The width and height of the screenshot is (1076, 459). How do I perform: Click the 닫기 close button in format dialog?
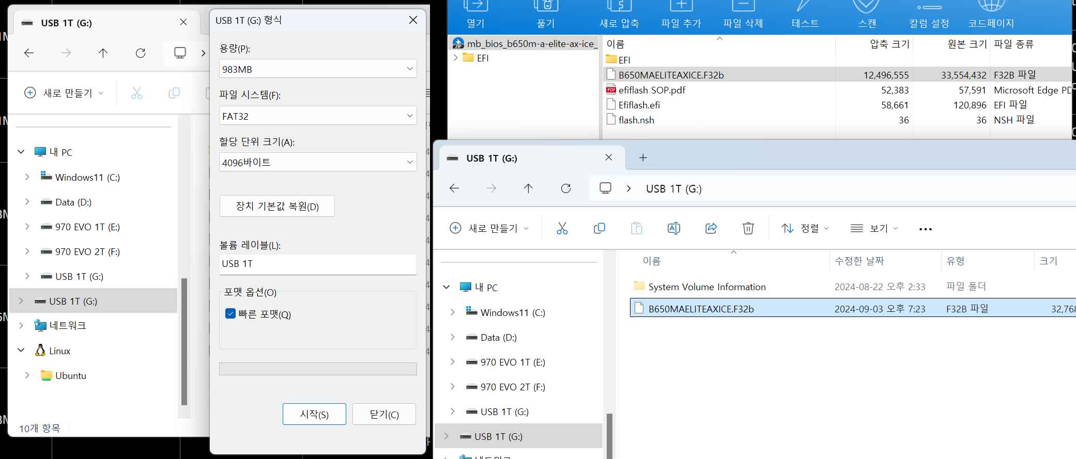384,414
